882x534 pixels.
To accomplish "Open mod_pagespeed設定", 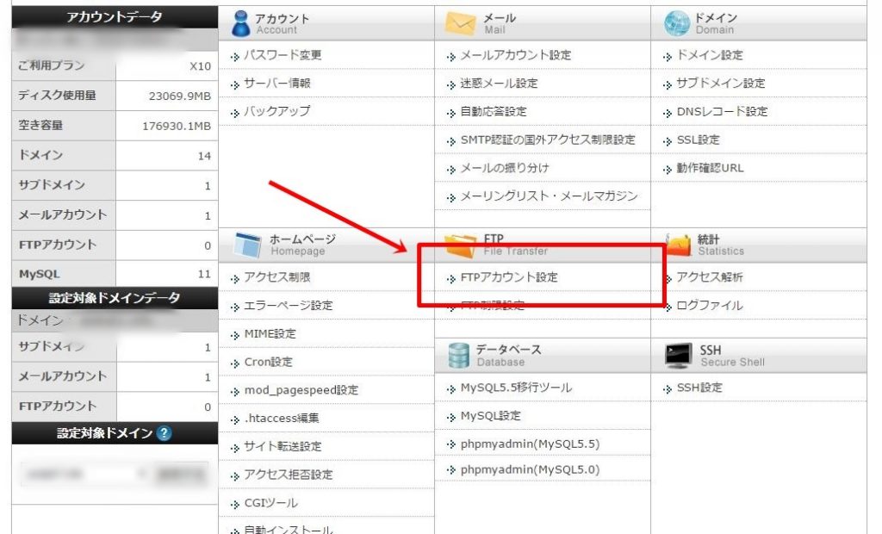I will [x=301, y=390].
